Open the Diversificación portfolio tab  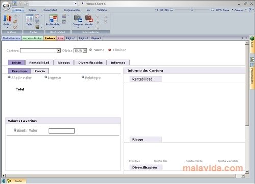[90, 63]
